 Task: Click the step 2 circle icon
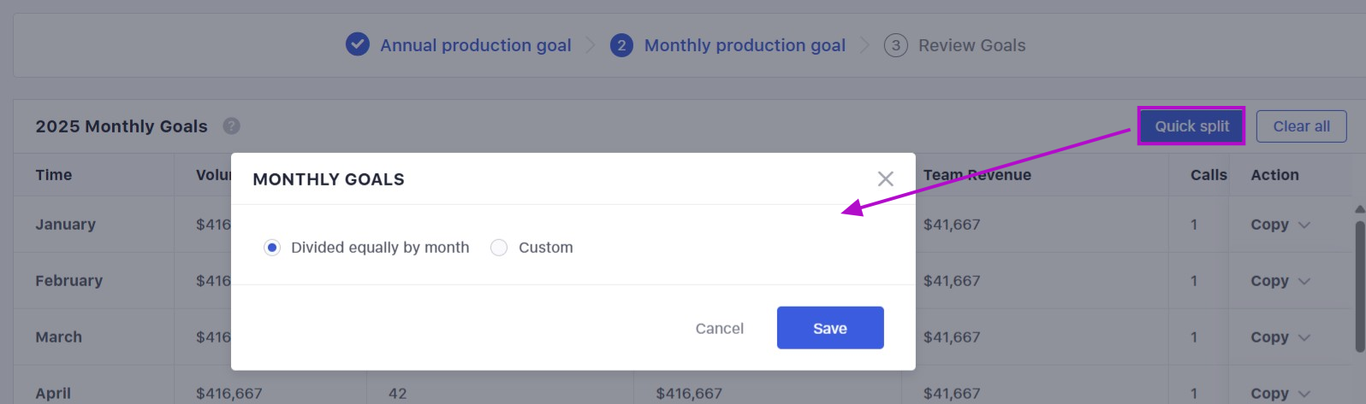coord(621,45)
